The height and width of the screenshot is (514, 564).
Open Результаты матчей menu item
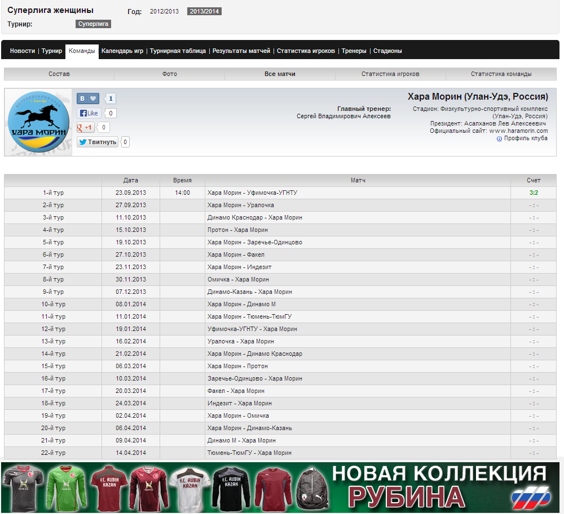(x=241, y=51)
